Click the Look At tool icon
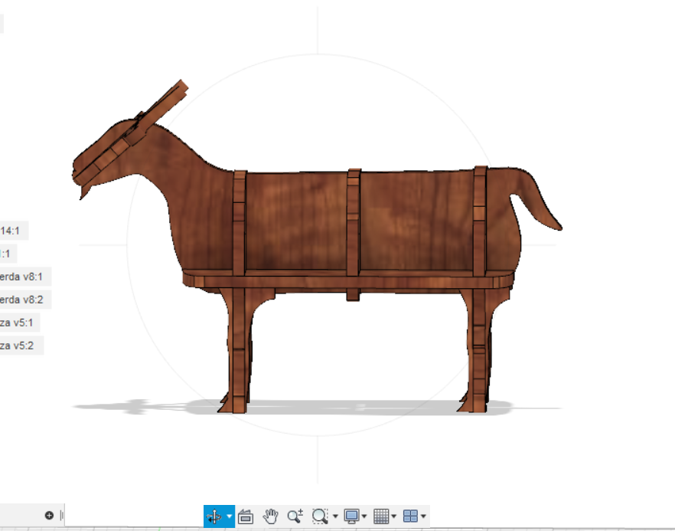Screen dimensions: 675x531 [x=246, y=516]
